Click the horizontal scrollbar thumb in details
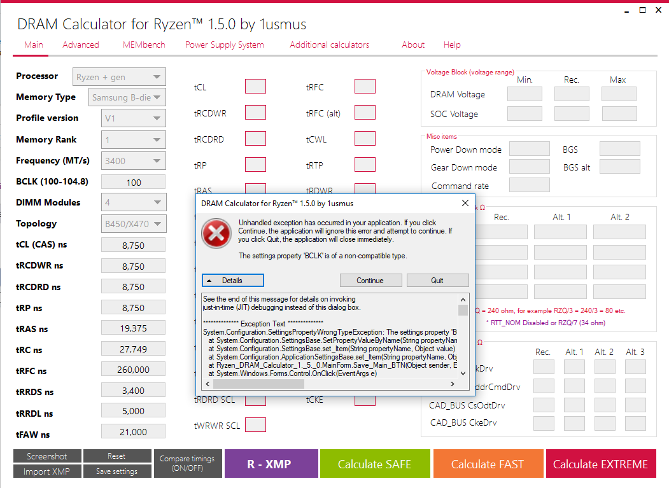Screen dimensions: 669x488 (258, 384)
